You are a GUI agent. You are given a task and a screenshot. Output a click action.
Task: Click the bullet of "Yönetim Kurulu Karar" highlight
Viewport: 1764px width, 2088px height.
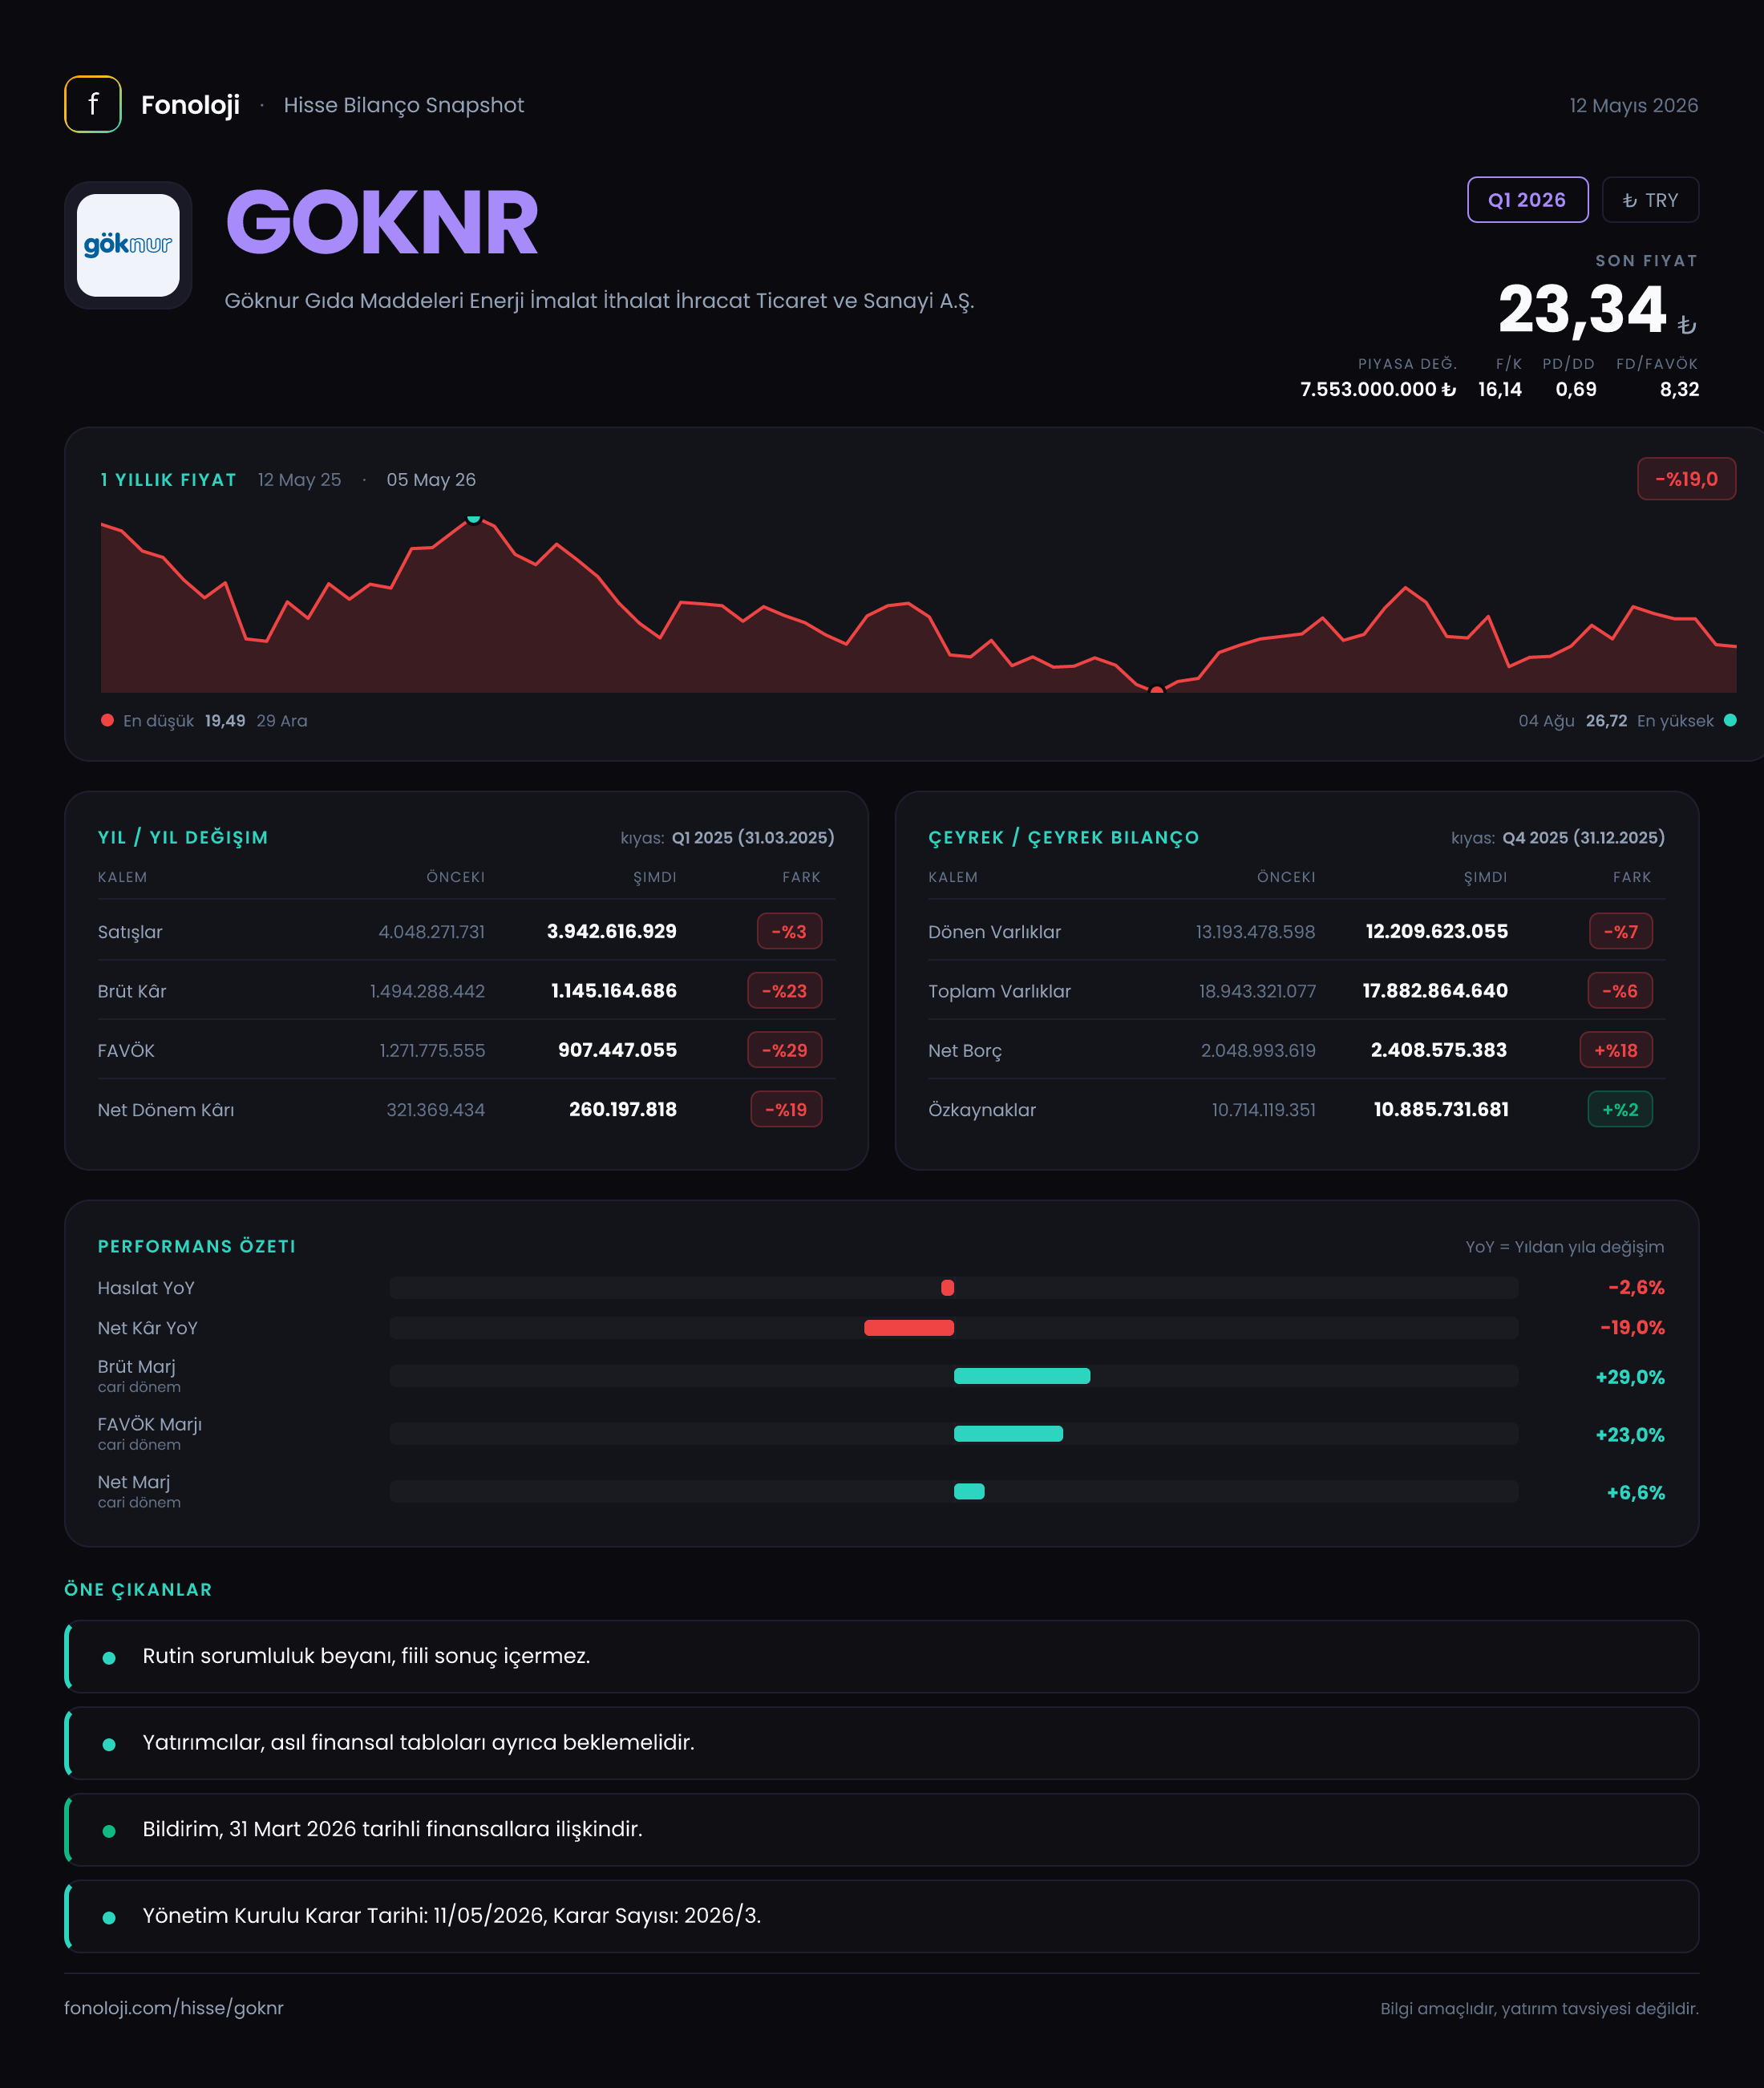click(x=109, y=1917)
